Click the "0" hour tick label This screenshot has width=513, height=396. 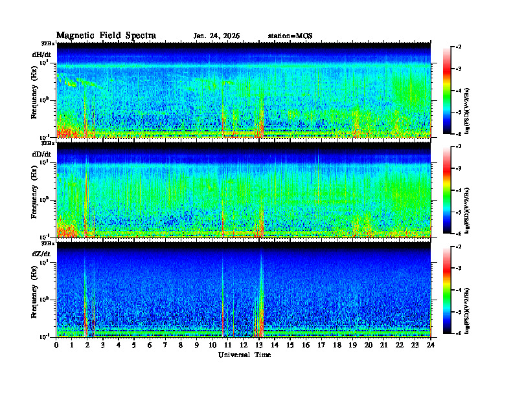(56, 345)
